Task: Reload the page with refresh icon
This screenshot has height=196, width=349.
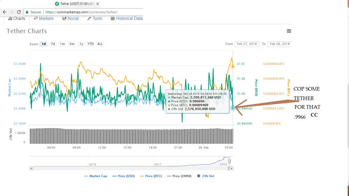Action: coord(19,12)
